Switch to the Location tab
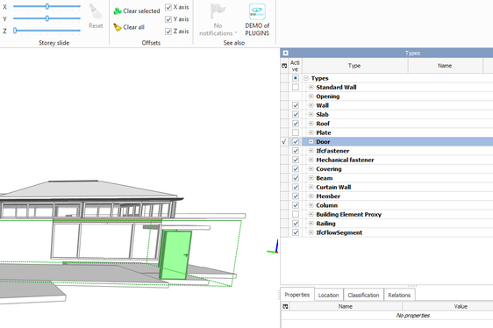493x328 pixels. [x=329, y=295]
